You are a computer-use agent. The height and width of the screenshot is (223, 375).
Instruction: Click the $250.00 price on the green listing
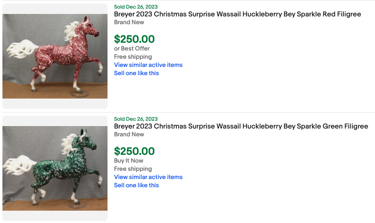tap(134, 152)
